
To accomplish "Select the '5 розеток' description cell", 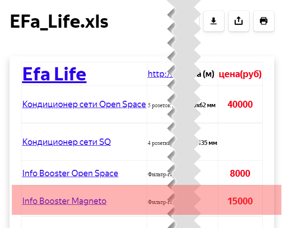I will coord(160,105).
